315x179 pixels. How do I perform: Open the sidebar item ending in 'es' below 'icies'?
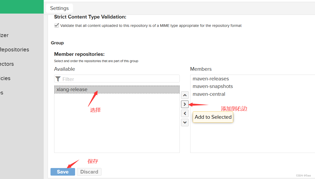[2, 93]
